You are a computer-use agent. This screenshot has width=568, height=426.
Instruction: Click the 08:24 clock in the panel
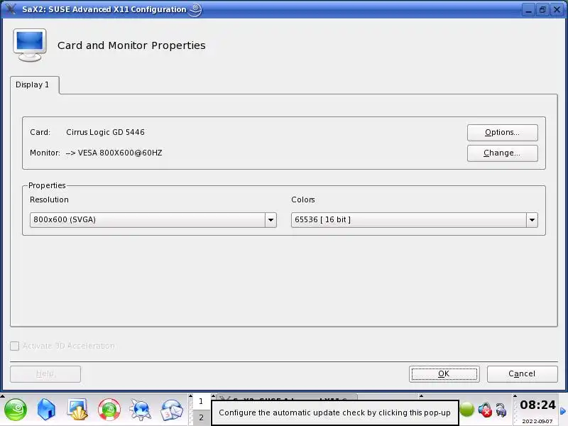pos(537,405)
